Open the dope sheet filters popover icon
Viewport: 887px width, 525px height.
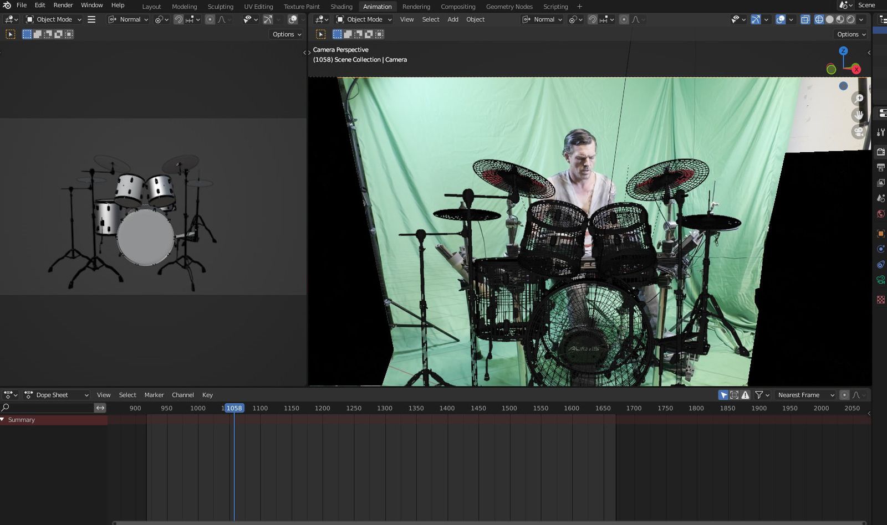(x=759, y=395)
